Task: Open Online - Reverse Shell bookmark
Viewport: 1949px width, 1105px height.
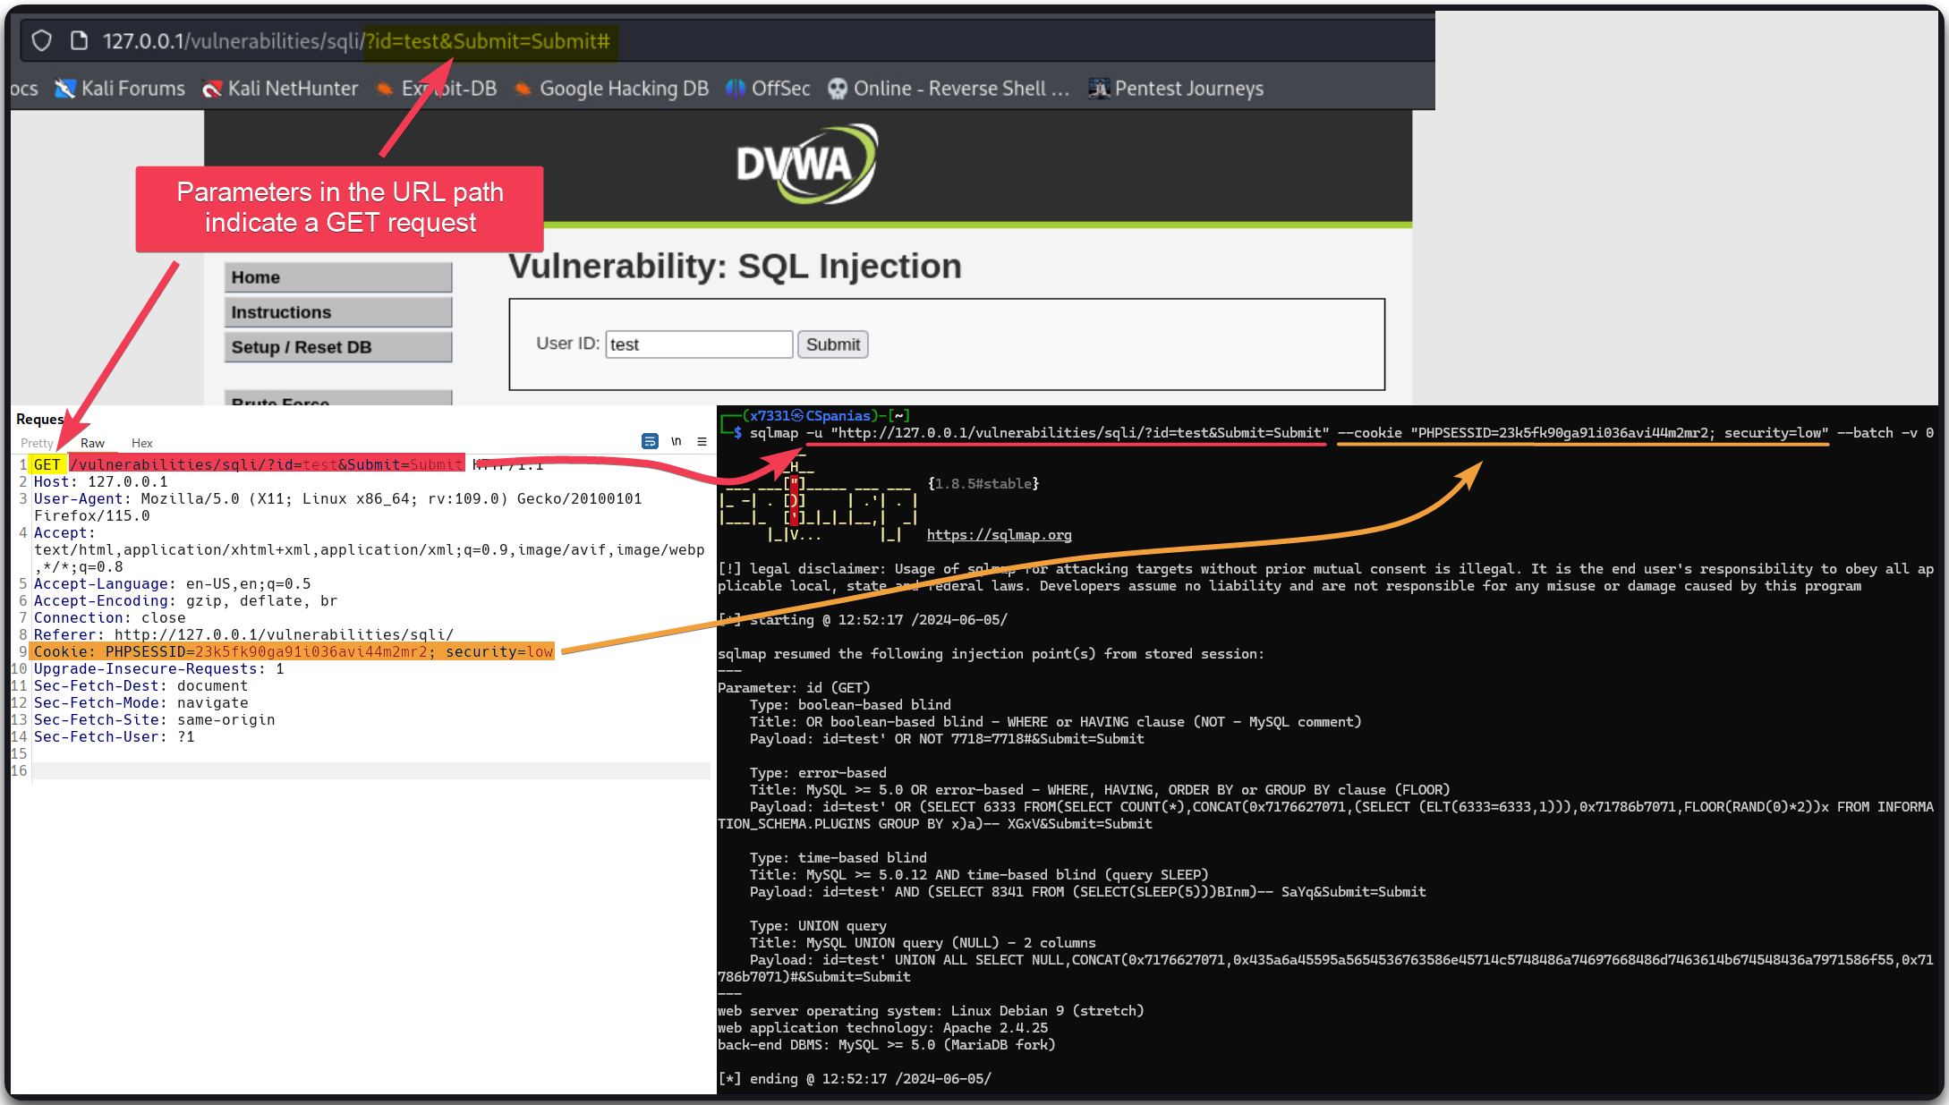Action: 949,89
